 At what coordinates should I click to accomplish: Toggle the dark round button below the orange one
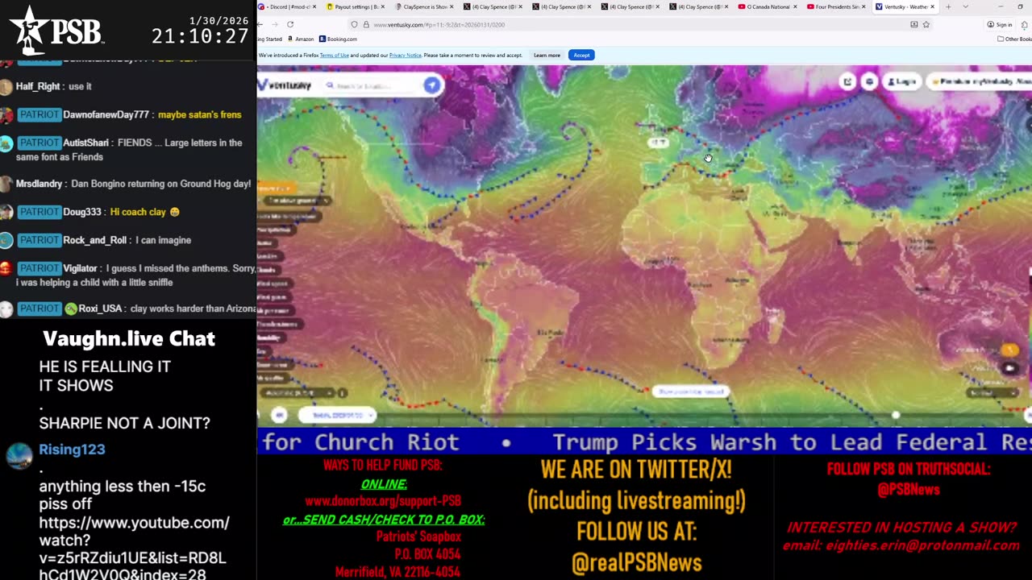(1009, 368)
